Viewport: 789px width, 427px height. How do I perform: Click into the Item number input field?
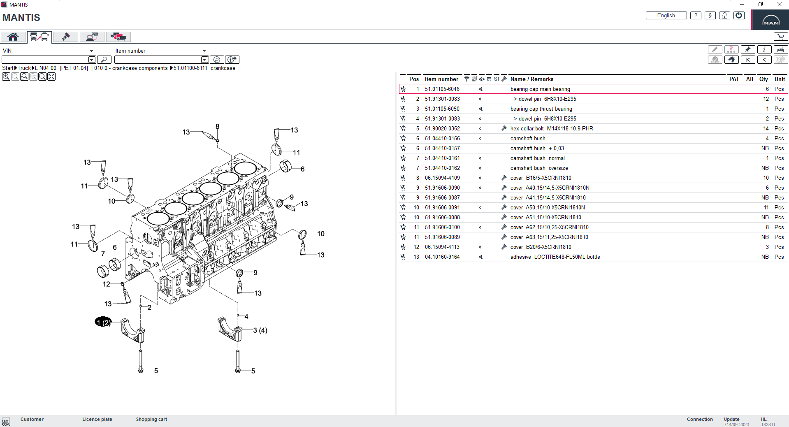click(x=158, y=60)
